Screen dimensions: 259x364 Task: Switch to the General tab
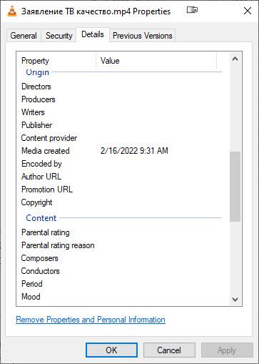click(x=24, y=36)
